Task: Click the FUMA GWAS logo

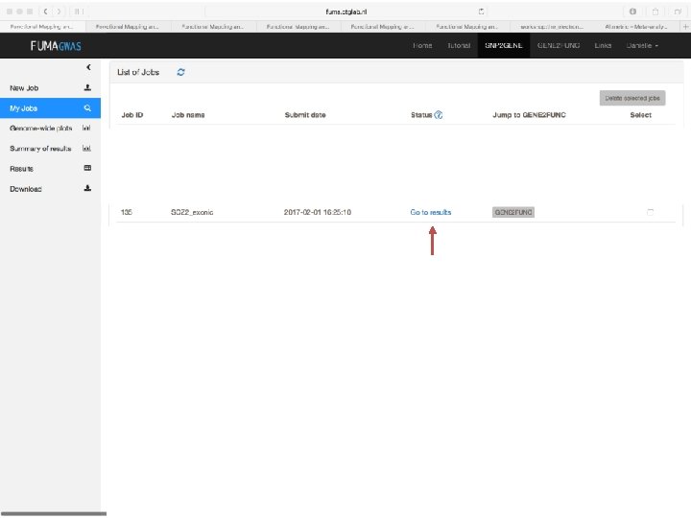Action: click(x=56, y=46)
